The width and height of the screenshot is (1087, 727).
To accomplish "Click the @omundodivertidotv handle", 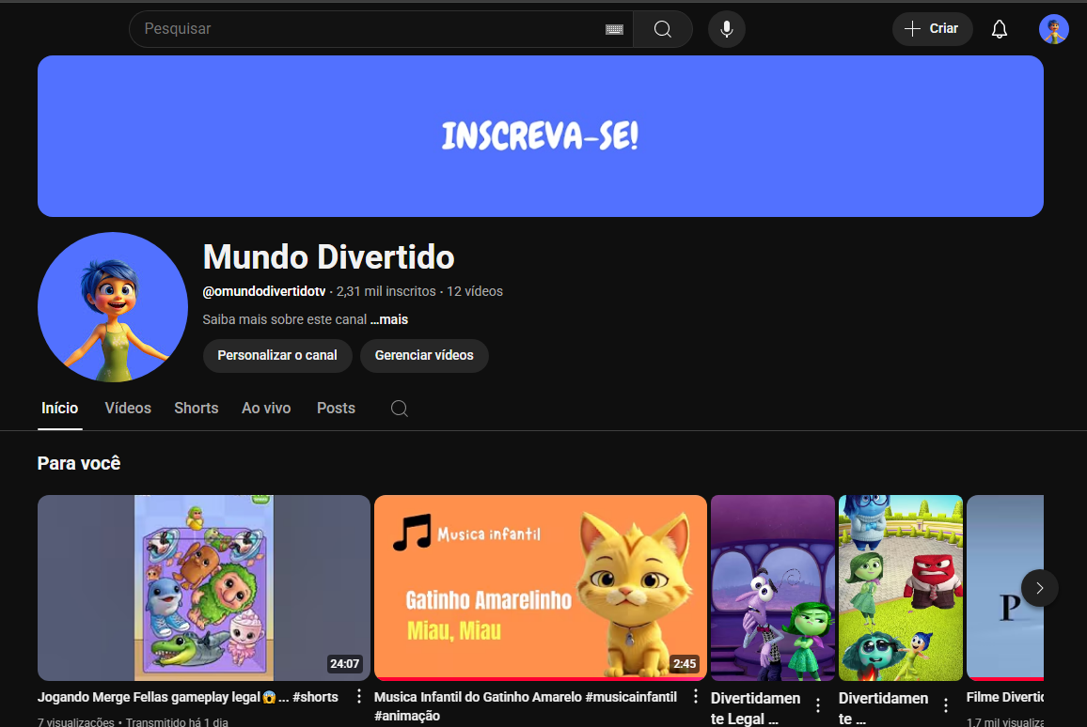I will tap(264, 291).
